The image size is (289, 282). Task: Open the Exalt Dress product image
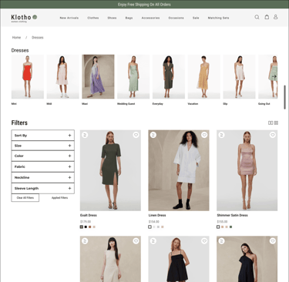(110, 170)
